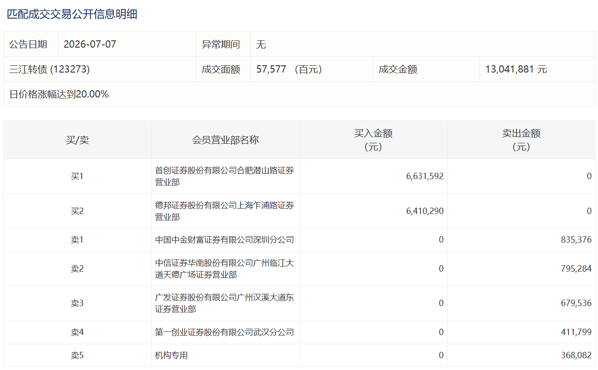Select the 卖4 row label
Screen dimensions: 598x370
(77, 332)
